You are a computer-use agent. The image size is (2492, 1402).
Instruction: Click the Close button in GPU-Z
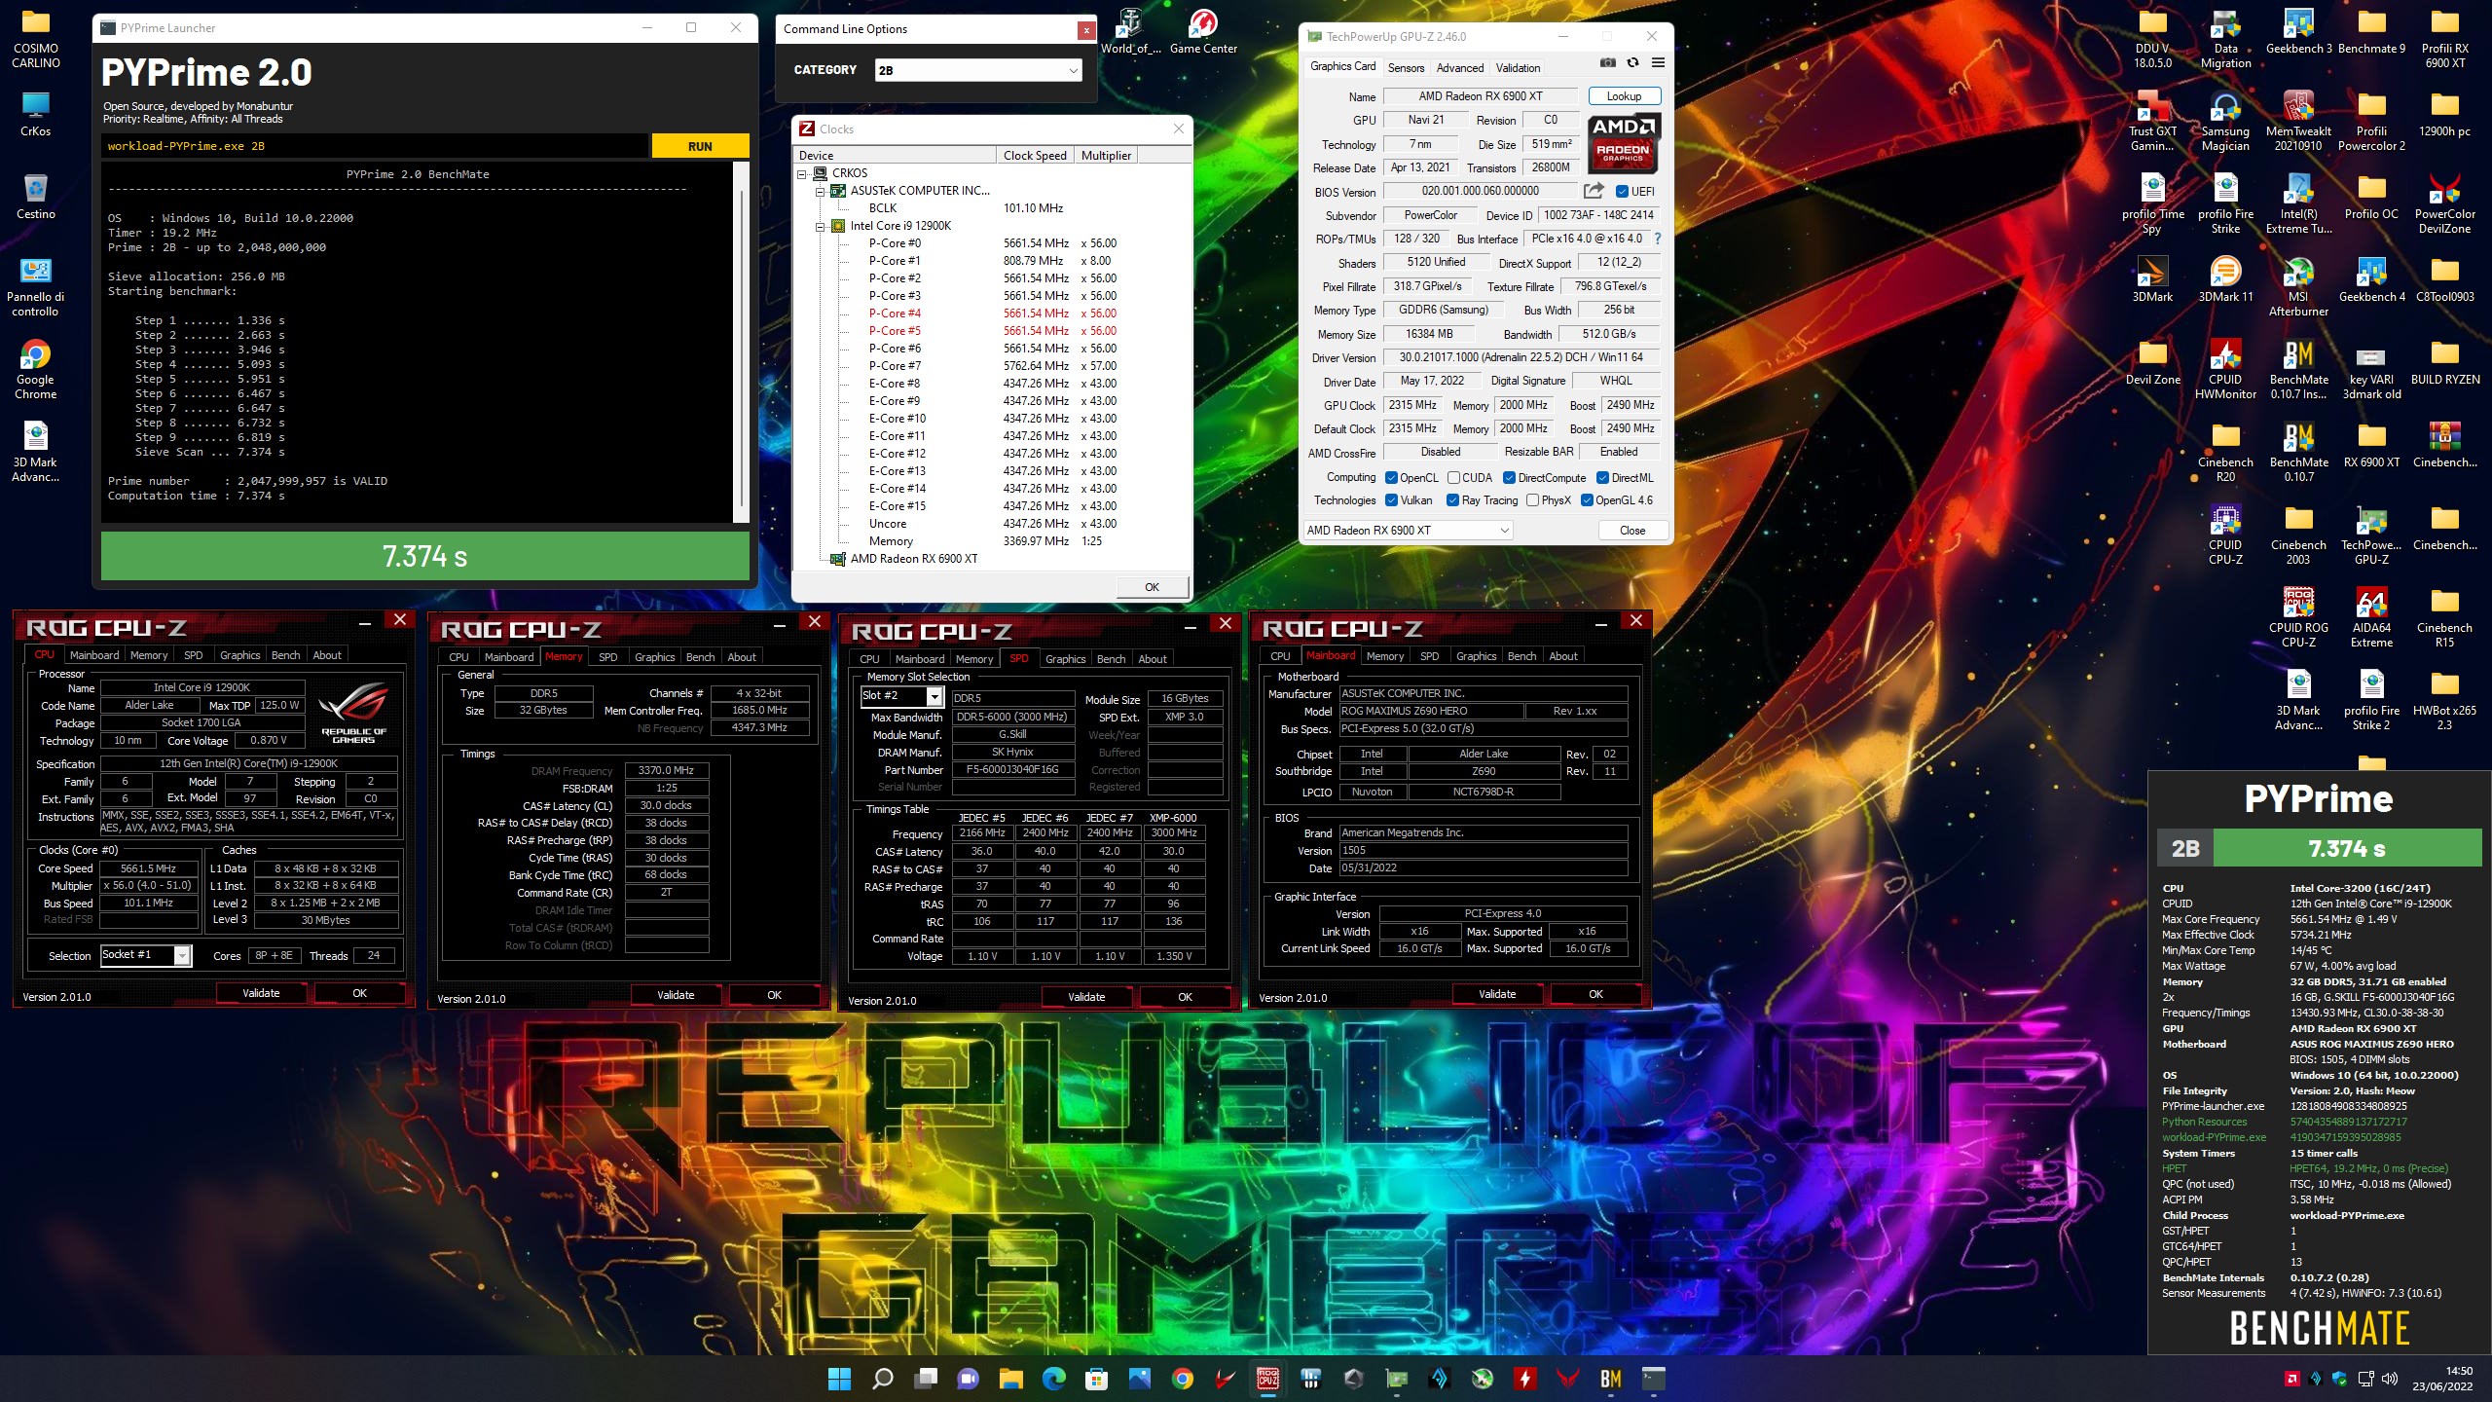pos(1632,531)
